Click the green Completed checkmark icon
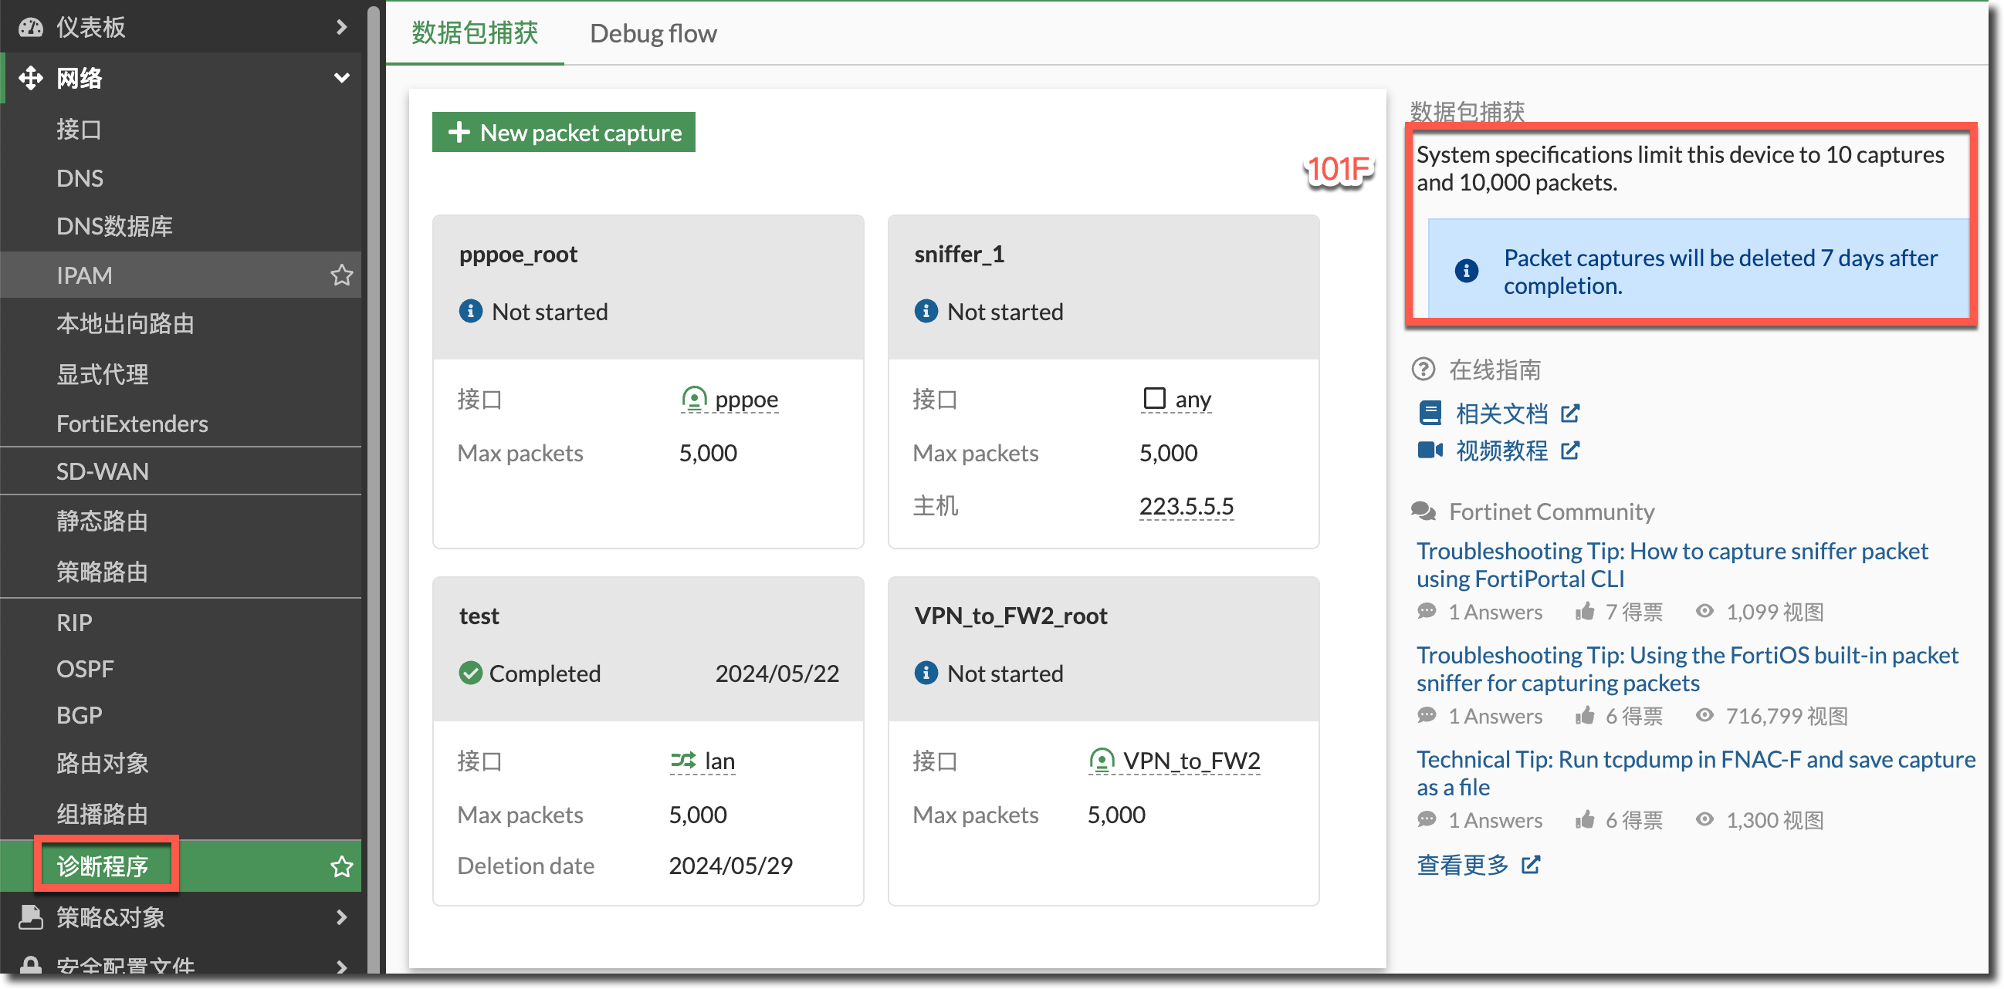 click(x=471, y=673)
